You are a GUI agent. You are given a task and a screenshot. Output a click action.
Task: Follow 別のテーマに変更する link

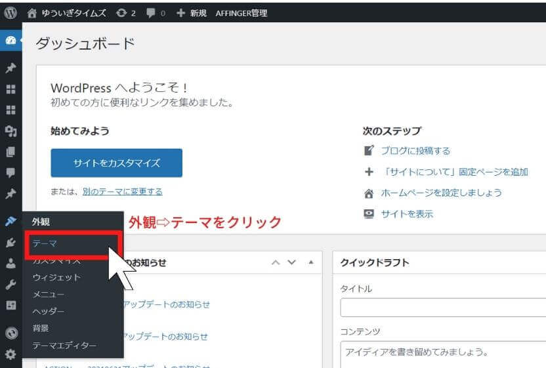pos(123,192)
